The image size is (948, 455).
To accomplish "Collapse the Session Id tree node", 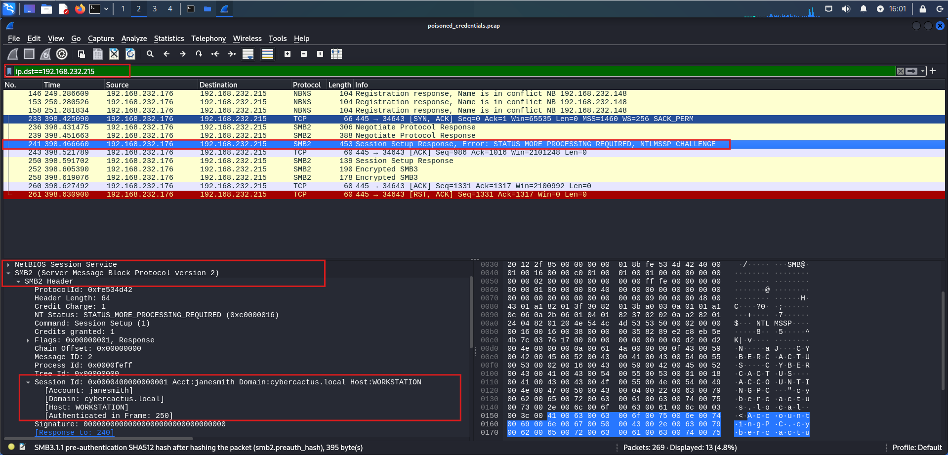I will (28, 382).
